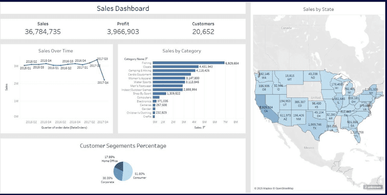This screenshot has height=195, width=387.
Task: Select the Cardio Equipment bar
Action: coord(172,74)
